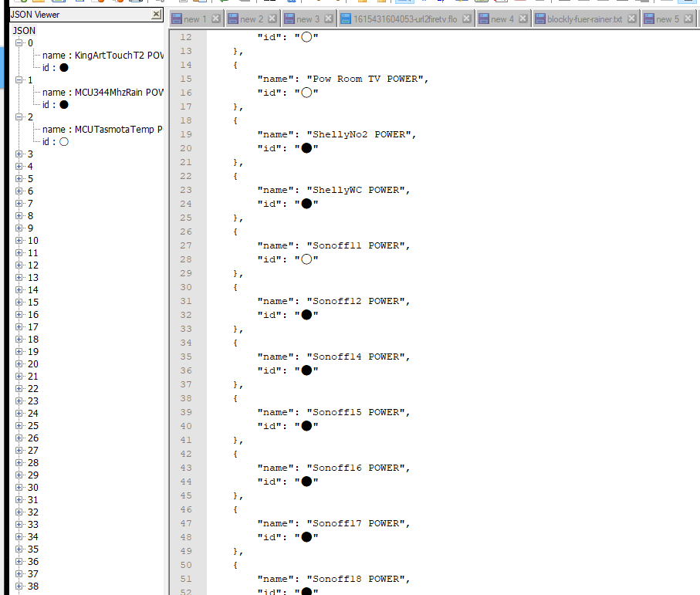Image resolution: width=700 pixels, height=595 pixels.
Task: Expand node 15 in JSON tree
Action: 19,303
